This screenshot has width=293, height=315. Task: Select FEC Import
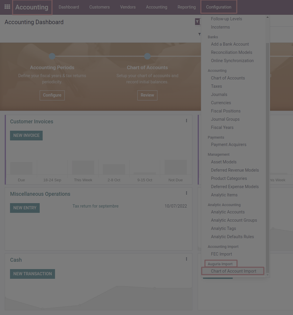221,254
